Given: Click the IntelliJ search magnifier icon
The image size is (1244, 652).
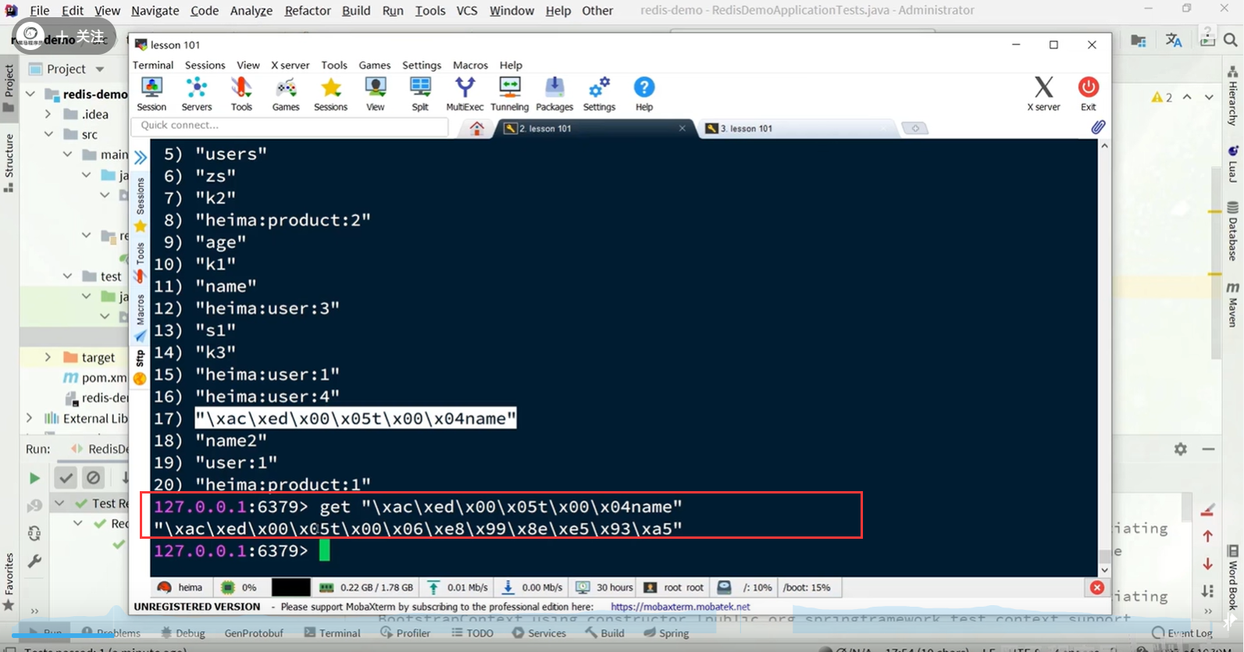Looking at the screenshot, I should [1230, 40].
